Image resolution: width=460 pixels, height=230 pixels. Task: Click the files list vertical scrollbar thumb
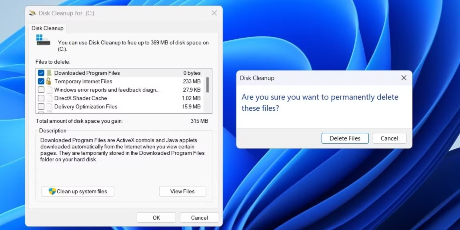(208, 85)
